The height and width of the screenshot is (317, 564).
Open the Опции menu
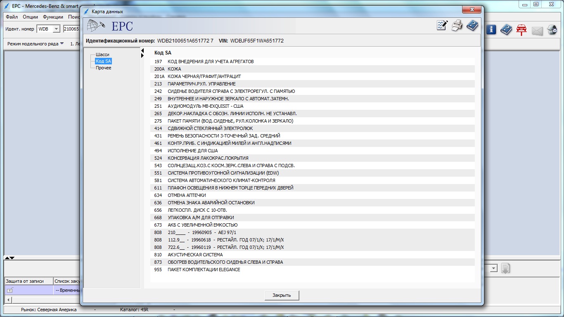pos(31,17)
